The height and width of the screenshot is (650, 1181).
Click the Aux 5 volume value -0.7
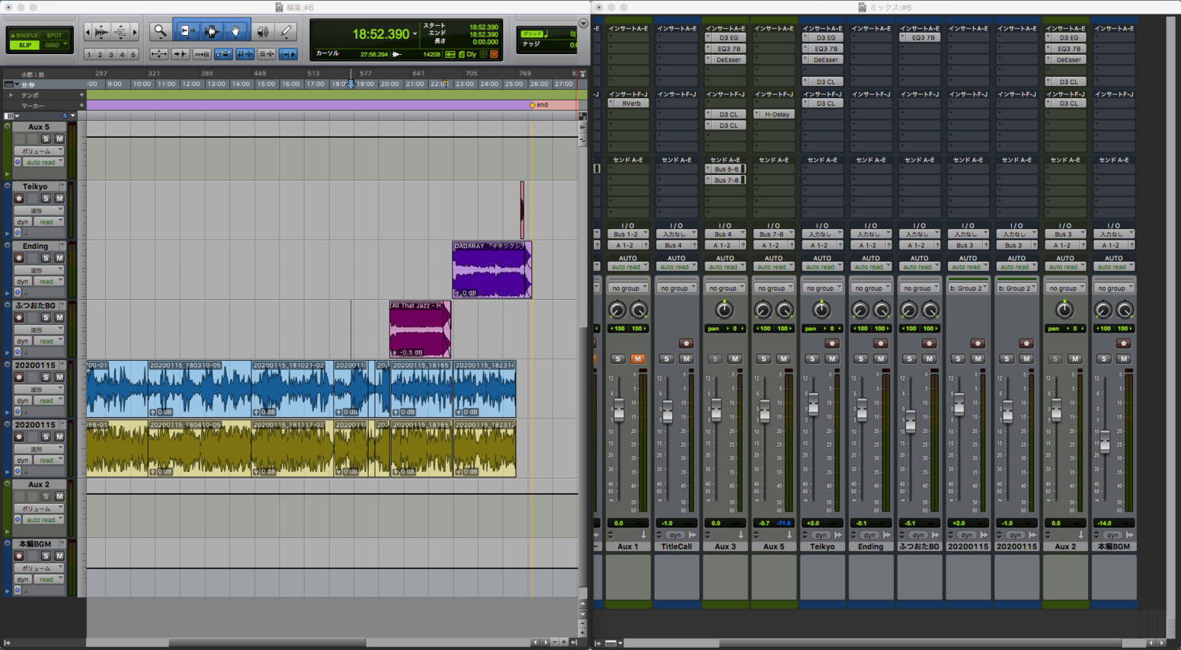pyautogui.click(x=763, y=524)
